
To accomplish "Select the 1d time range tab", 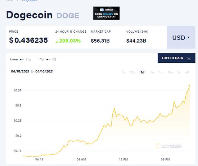I will tap(143, 72).
